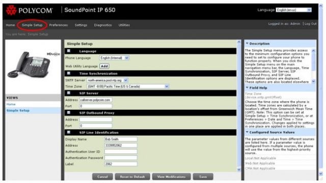This screenshot has height=183, width=326.
Task: Open the Simple Setup navigation tab
Action: 32,25
